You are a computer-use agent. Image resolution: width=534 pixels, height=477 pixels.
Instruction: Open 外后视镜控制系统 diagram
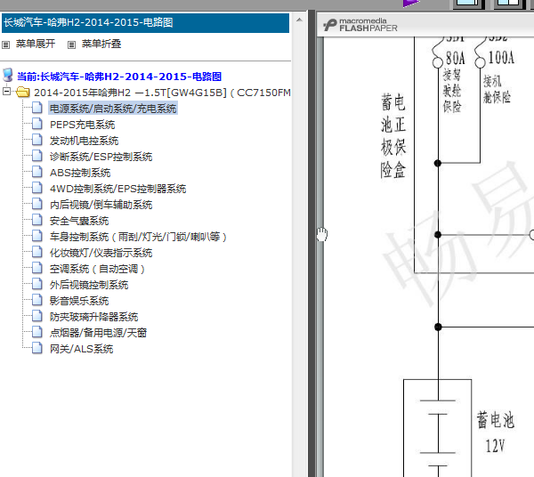89,285
